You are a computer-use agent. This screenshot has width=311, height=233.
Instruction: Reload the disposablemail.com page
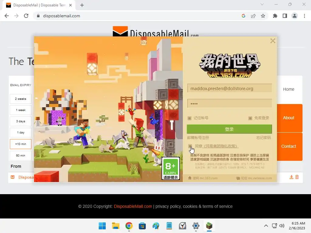(26, 16)
